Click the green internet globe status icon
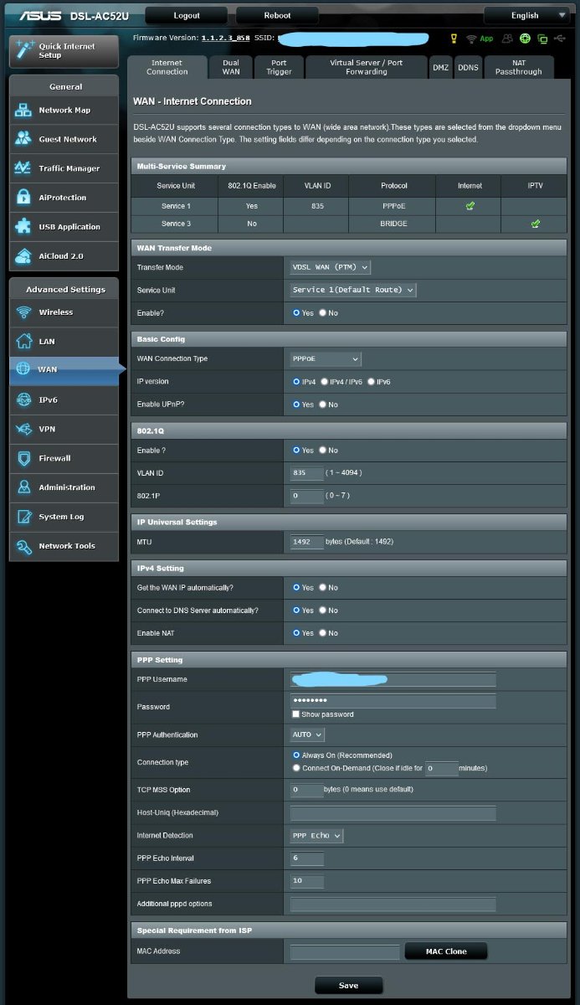The height and width of the screenshot is (1005, 580). (525, 39)
